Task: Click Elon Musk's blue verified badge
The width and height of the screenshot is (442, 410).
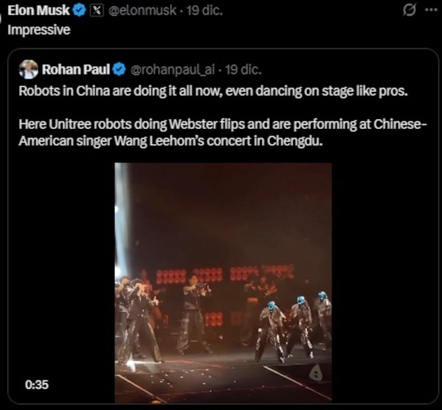Action: tap(79, 10)
